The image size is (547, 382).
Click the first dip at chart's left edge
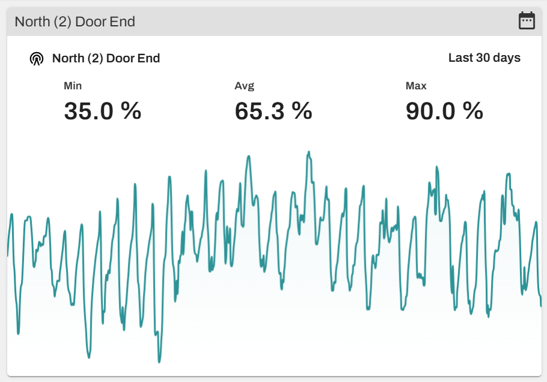pyautogui.click(x=18, y=333)
